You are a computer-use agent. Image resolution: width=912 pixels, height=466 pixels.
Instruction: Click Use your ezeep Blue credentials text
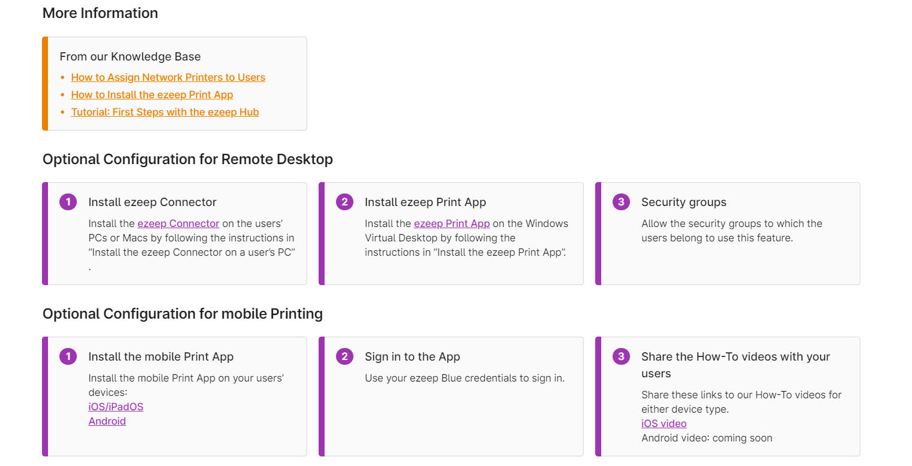pos(465,378)
